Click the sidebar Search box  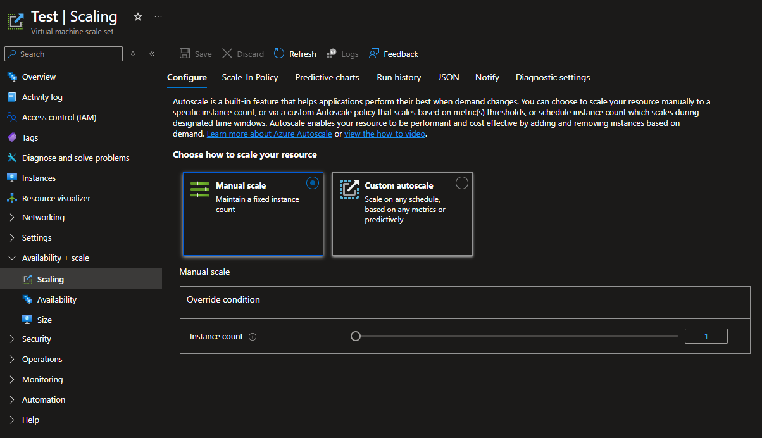63,54
